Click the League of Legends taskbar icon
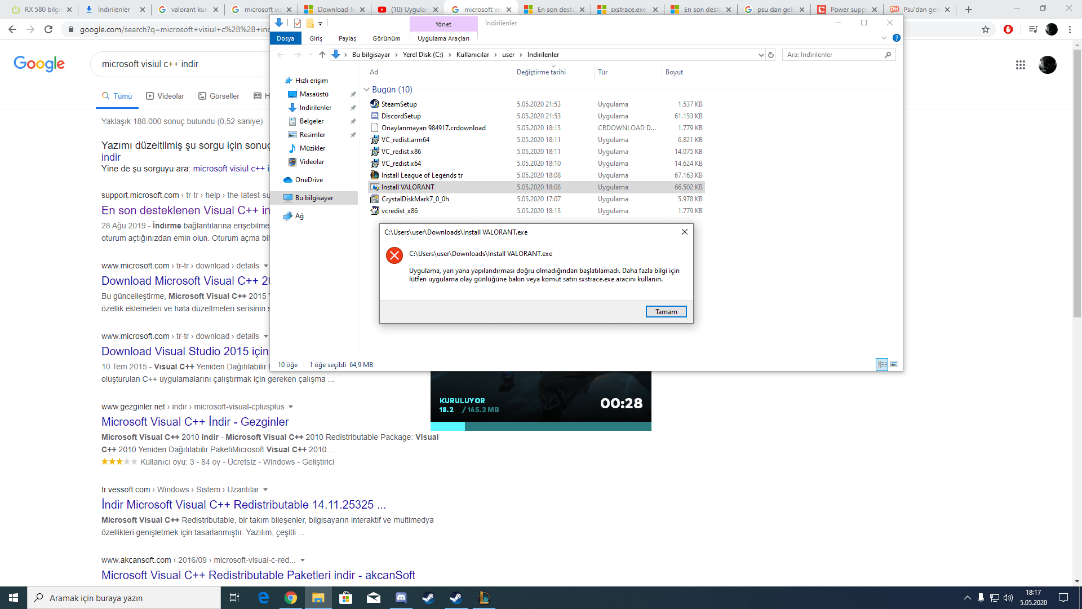The width and height of the screenshot is (1082, 609). point(484,598)
